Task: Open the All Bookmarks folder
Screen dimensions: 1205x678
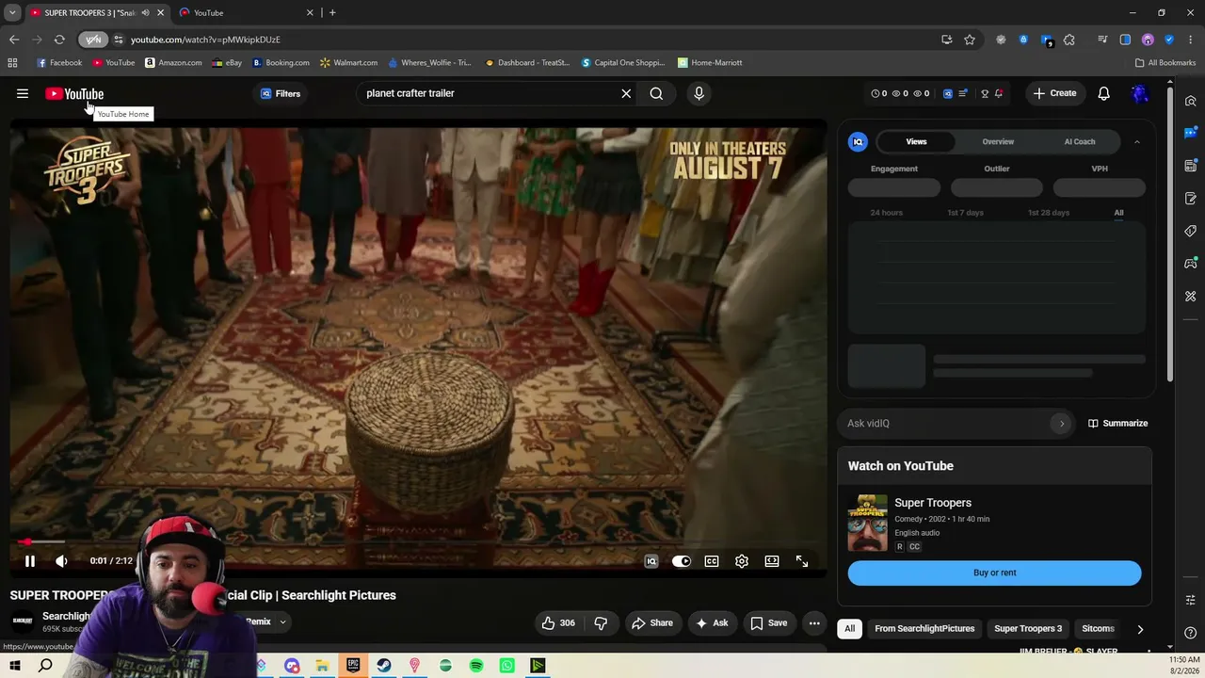Action: [1165, 63]
